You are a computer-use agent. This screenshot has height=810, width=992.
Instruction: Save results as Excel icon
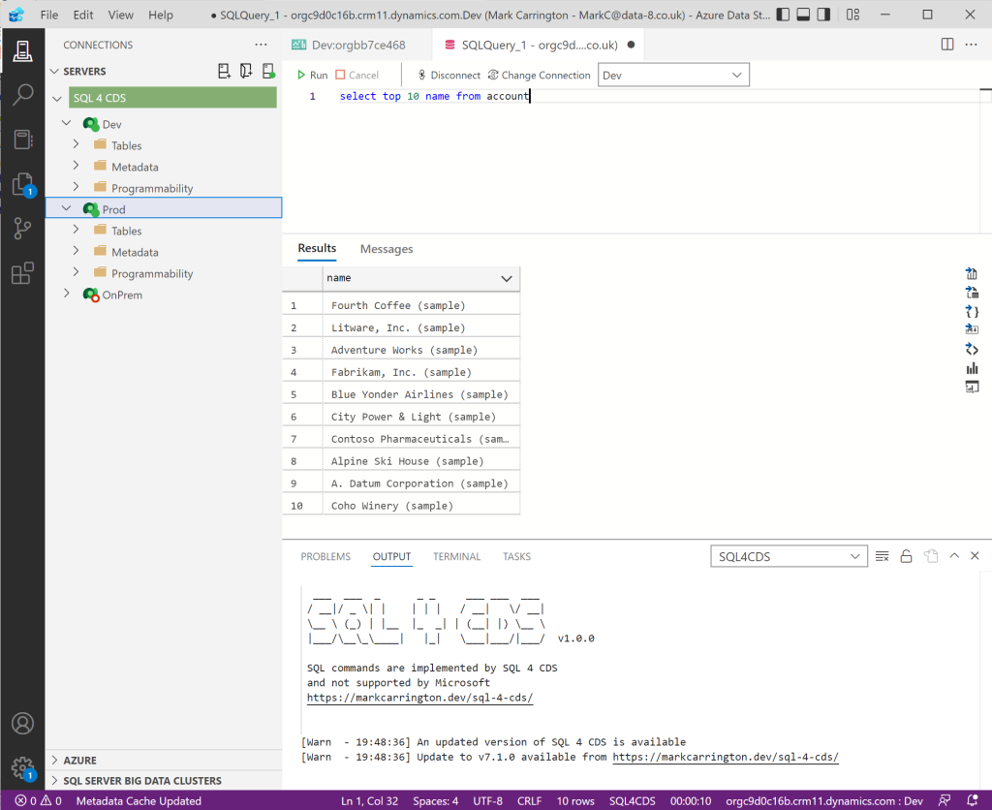972,293
